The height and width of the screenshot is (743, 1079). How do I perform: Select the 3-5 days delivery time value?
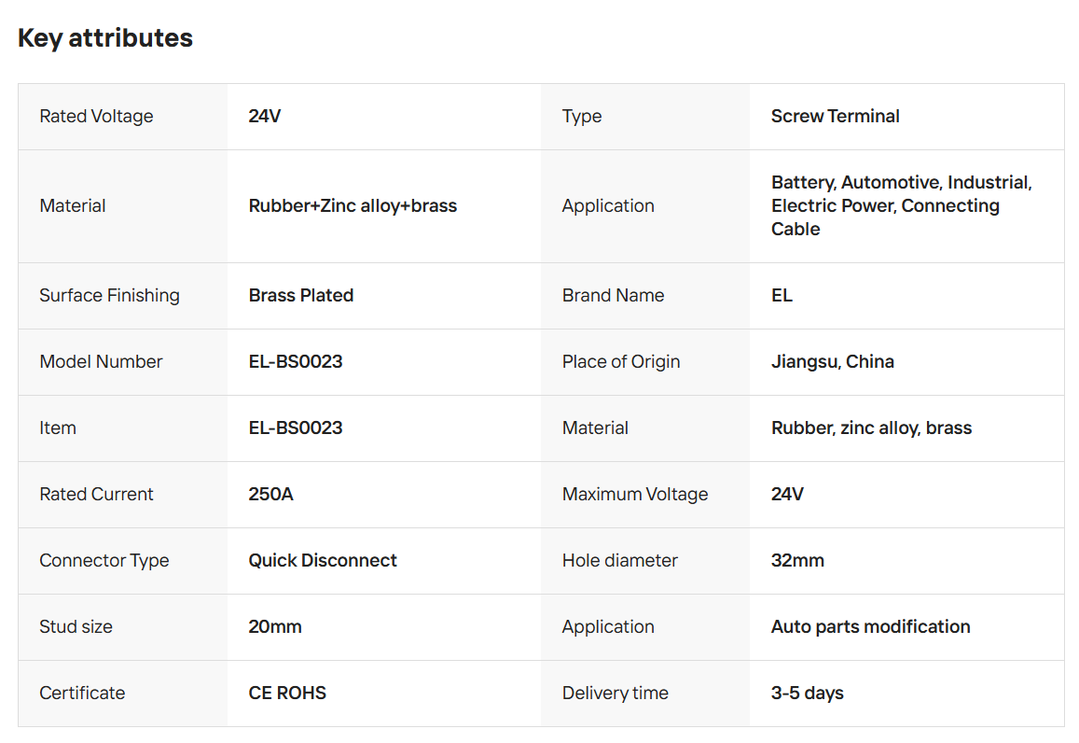pyautogui.click(x=807, y=694)
